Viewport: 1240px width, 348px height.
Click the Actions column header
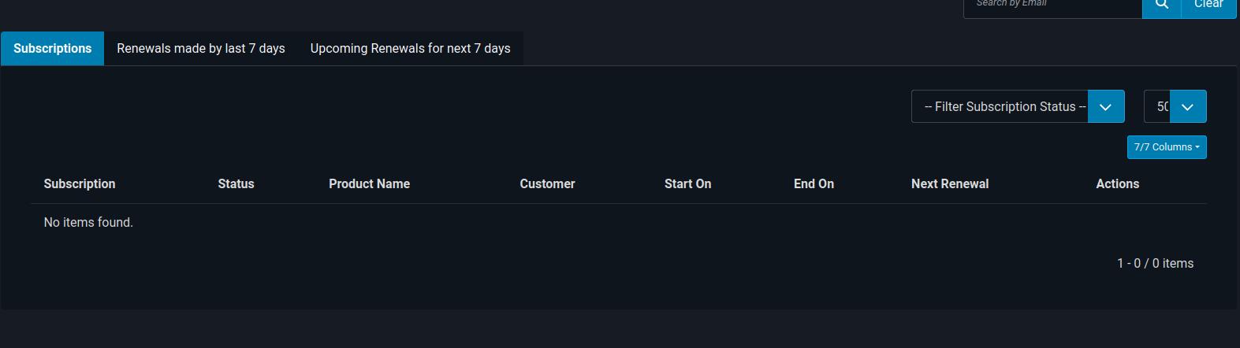[x=1117, y=183]
